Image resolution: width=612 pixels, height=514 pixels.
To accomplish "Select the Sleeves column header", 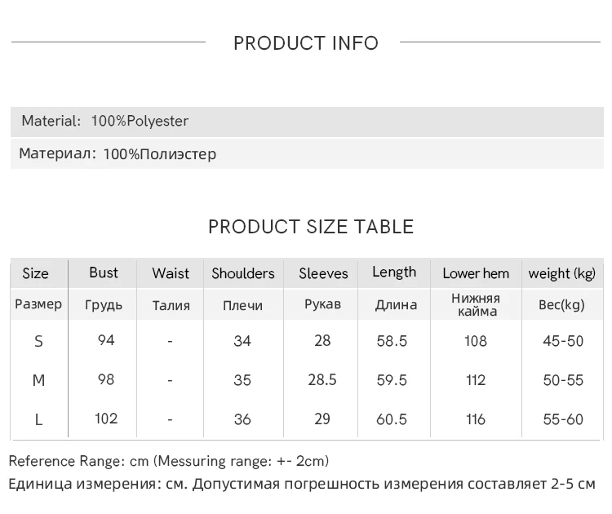I will click(323, 273).
